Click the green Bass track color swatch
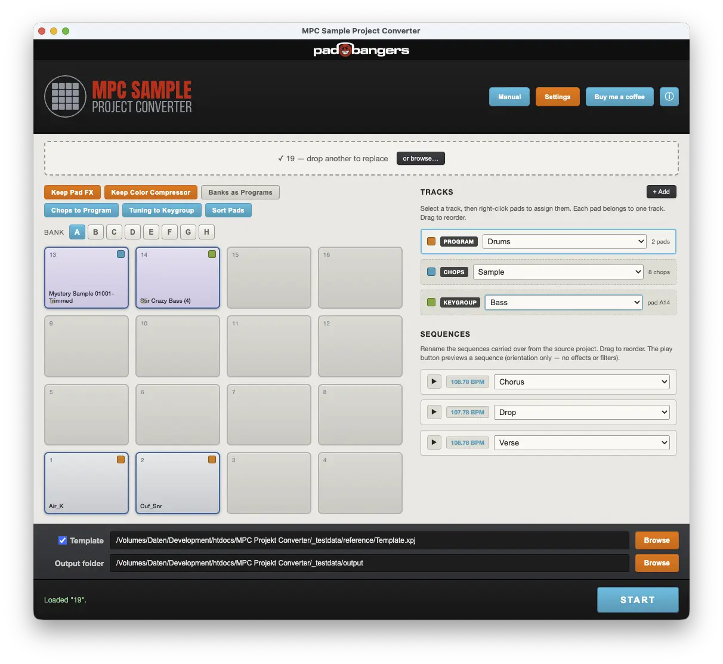Screen dimensions: 723x664 pos(431,302)
